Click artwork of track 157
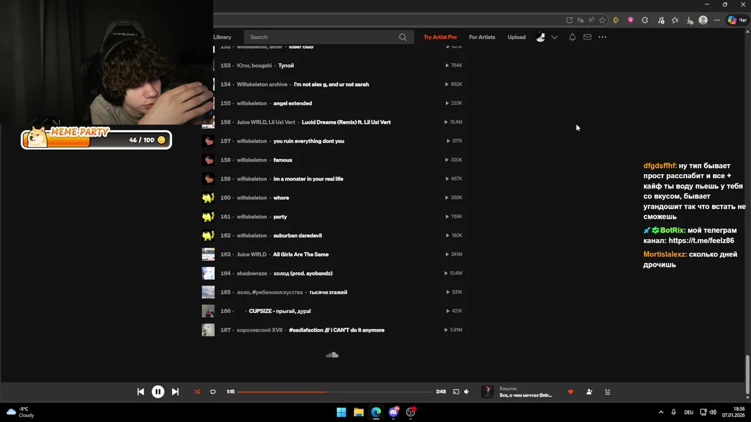The image size is (751, 422). pos(208,141)
